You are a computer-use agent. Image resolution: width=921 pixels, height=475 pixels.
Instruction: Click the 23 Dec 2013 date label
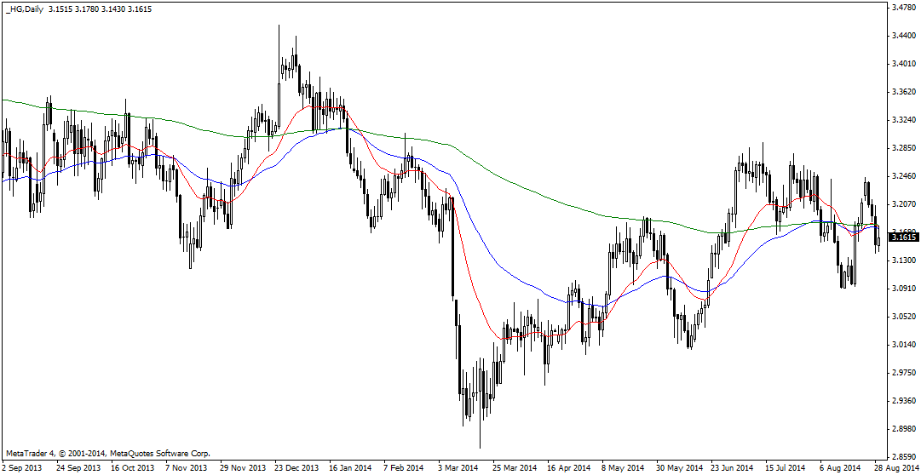point(296,468)
